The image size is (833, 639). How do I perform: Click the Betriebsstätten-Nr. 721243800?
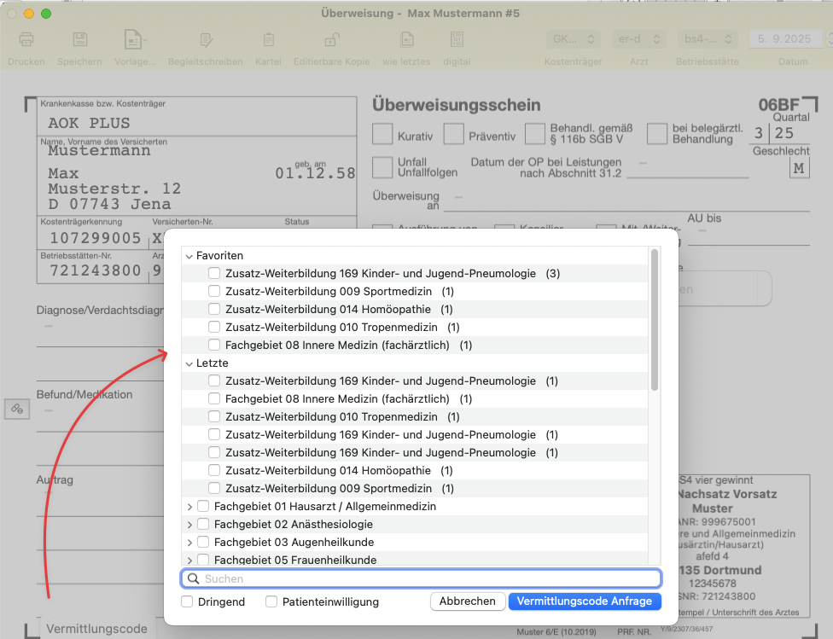click(96, 270)
